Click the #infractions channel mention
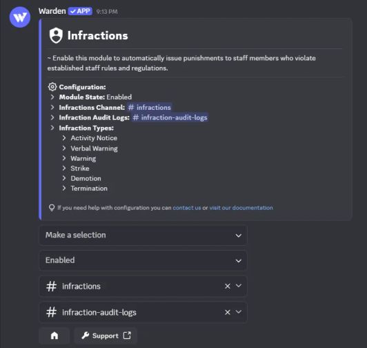The image size is (367, 348). pyautogui.click(x=149, y=107)
